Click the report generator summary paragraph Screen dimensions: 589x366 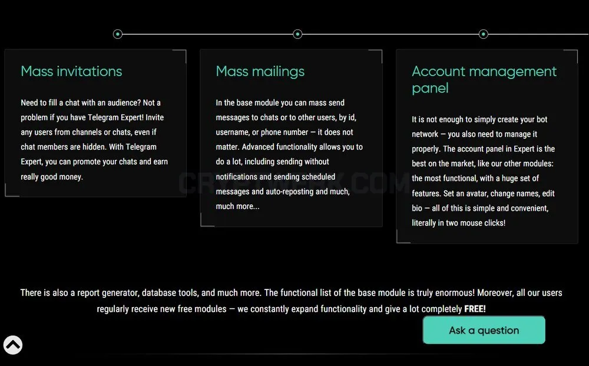coord(291,301)
